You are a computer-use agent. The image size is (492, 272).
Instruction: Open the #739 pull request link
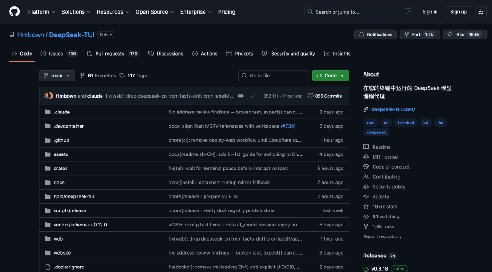(288, 126)
